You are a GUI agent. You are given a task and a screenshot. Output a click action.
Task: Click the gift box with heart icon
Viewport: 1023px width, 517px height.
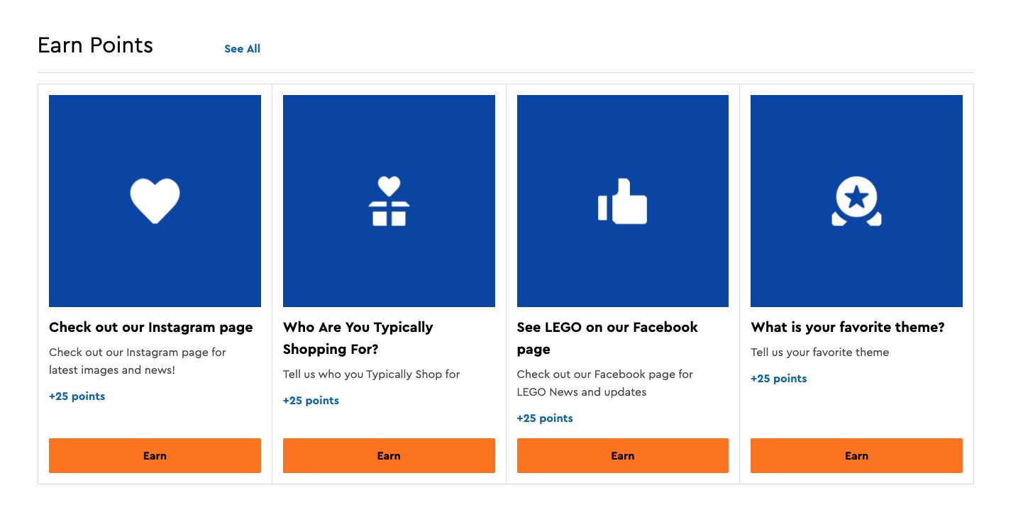[389, 201]
